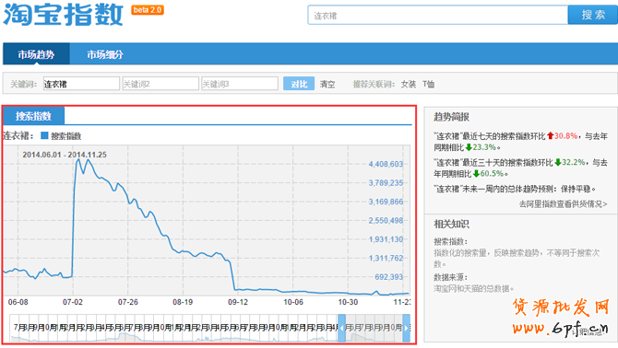
Task: Click the y-axis value 1,931,130
Action: pos(386,239)
